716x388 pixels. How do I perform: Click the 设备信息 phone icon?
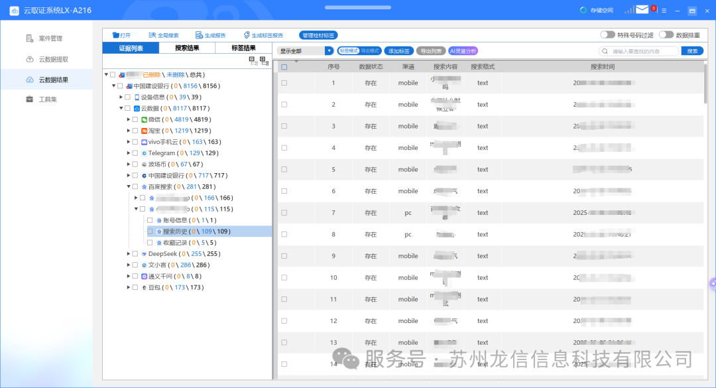coord(137,97)
